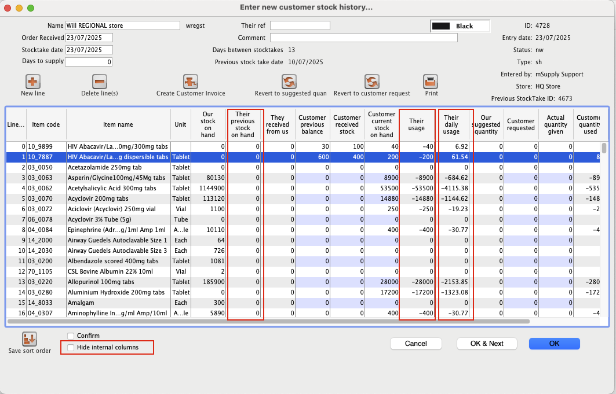Confirm with the blue OK button

pos(554,344)
